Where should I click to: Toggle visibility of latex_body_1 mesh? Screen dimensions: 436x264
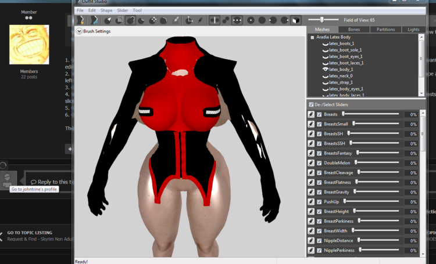(x=325, y=70)
